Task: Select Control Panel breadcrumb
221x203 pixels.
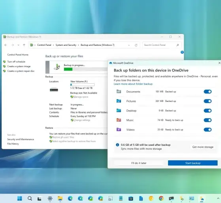Action: 44,45
